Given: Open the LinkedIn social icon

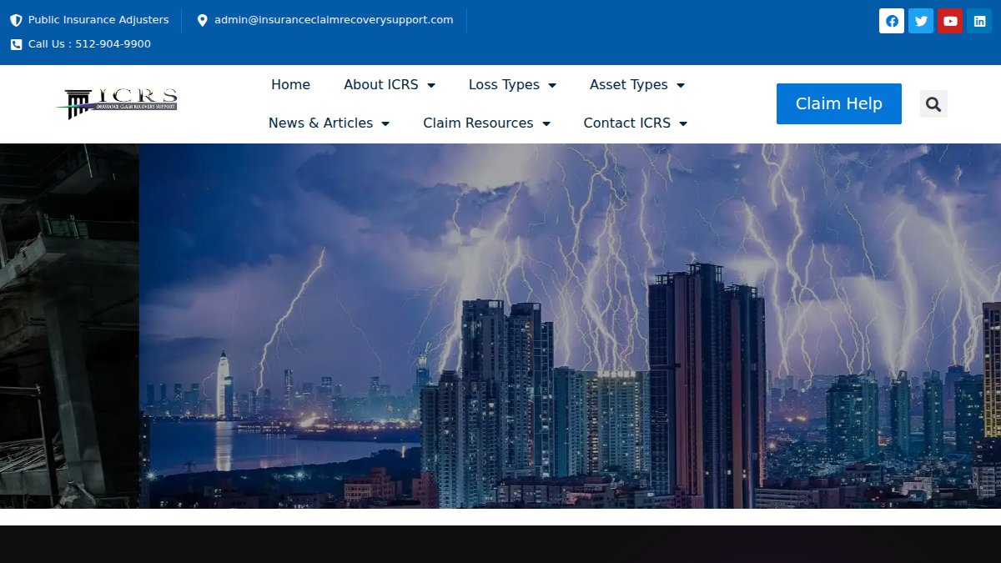Looking at the screenshot, I should pos(979,21).
